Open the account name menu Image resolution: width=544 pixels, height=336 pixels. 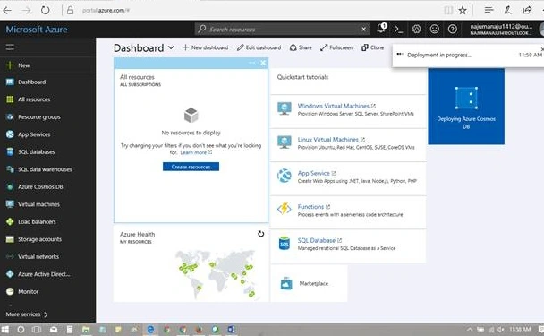point(501,30)
